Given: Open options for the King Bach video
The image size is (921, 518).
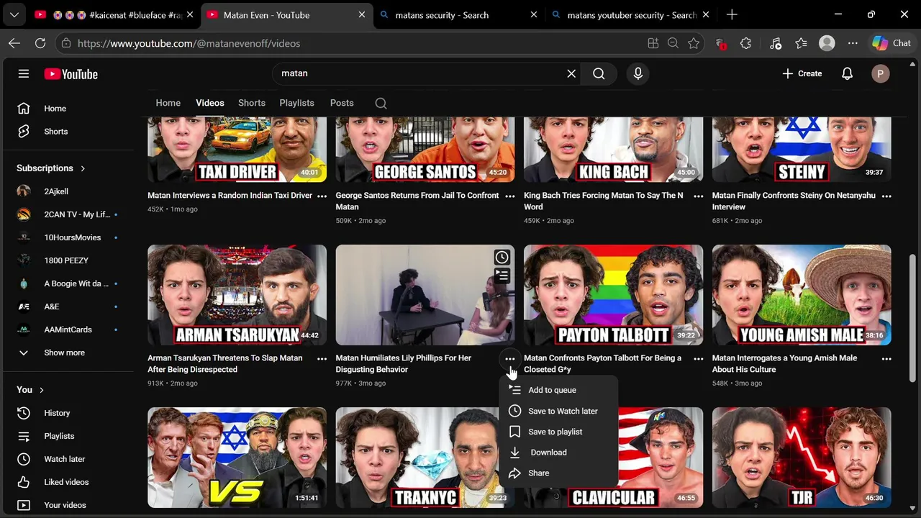Looking at the screenshot, I should (x=698, y=196).
